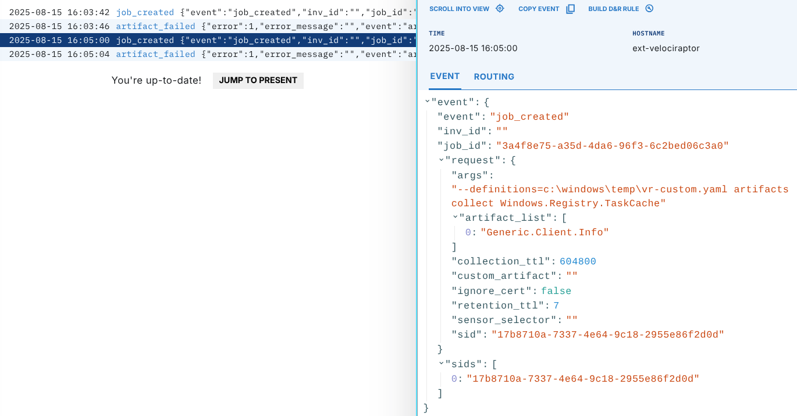Click the Copy Event clipboard icon
The height and width of the screenshot is (416, 797).
pyautogui.click(x=570, y=9)
